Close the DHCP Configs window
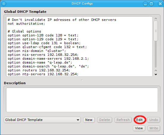Screen dimensions: 164x135 (160, 4)
